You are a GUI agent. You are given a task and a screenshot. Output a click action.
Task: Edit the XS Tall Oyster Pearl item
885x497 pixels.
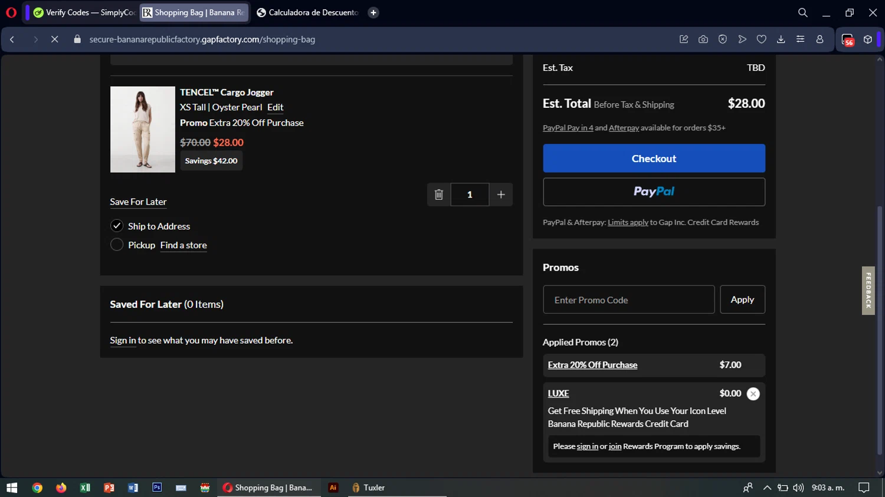point(276,107)
